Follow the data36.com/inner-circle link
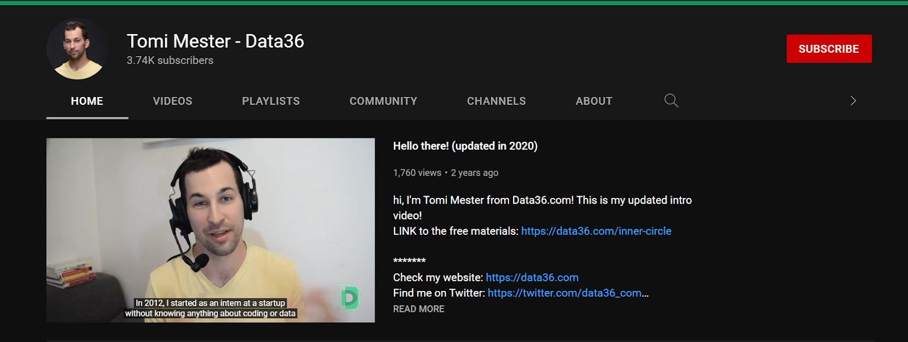908x342 pixels. tap(596, 231)
